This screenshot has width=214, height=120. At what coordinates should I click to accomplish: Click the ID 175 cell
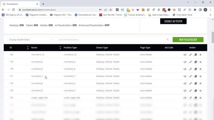pyautogui.click(x=11, y=90)
